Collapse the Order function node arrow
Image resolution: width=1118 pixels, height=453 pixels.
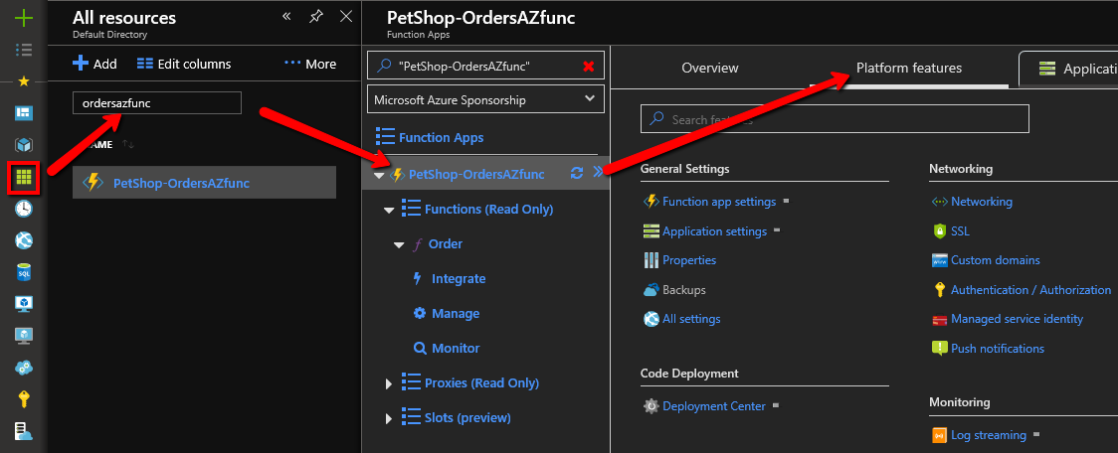(399, 245)
